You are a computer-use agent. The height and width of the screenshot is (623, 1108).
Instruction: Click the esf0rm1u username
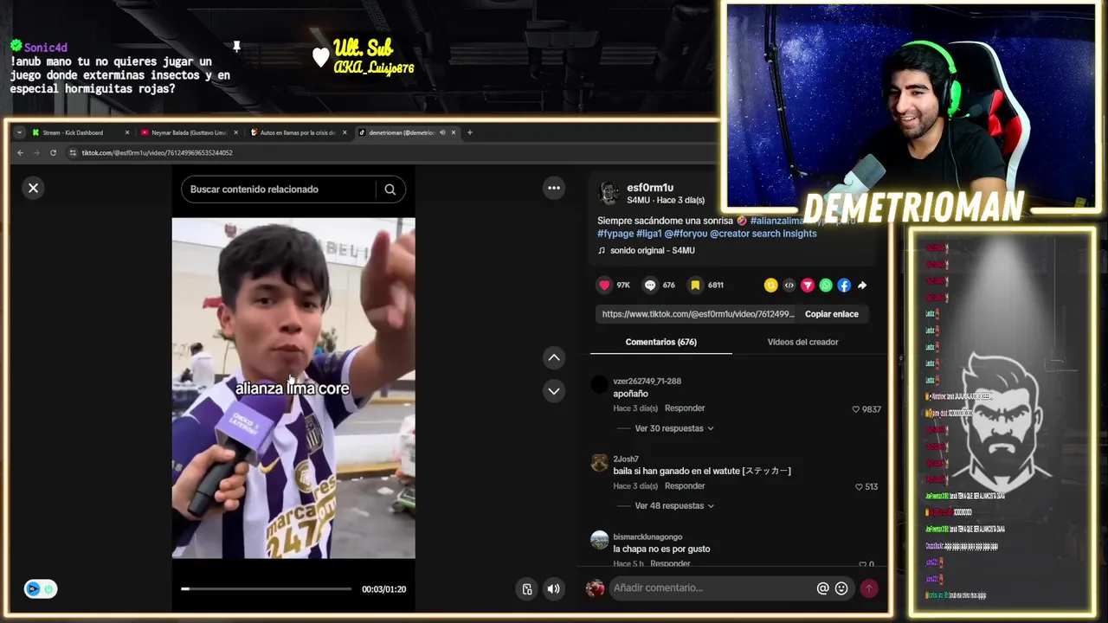point(650,188)
